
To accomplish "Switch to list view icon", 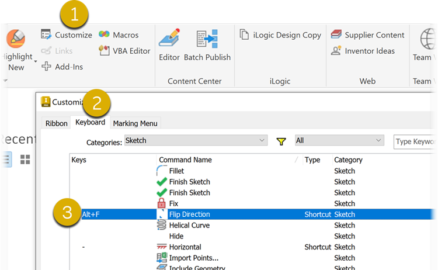I will (6, 160).
